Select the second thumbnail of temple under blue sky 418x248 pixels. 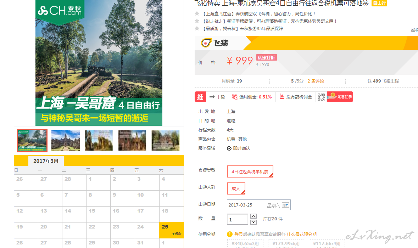[66, 141]
